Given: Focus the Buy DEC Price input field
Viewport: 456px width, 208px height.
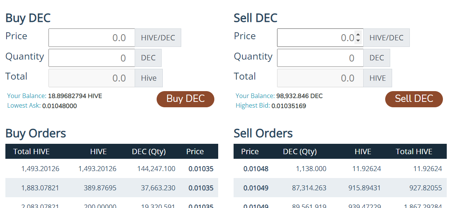Looking at the screenshot, I should [92, 38].
